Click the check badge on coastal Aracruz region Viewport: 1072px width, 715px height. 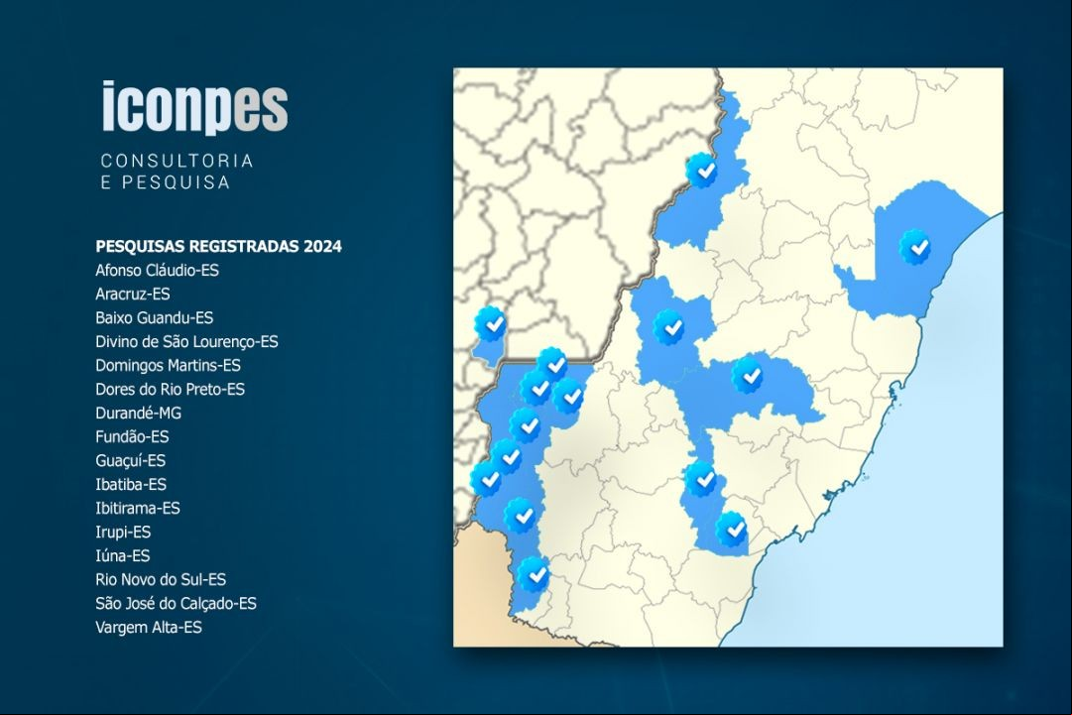tap(915, 246)
